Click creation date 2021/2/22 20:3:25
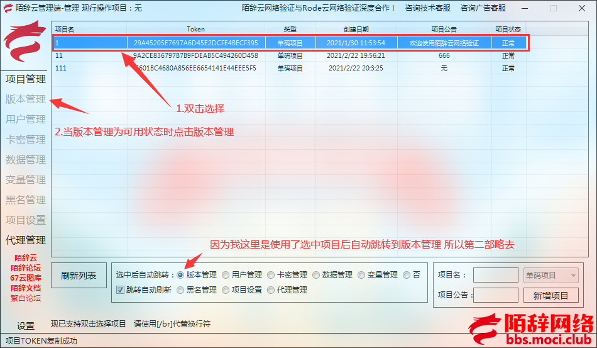The image size is (597, 348). coord(356,68)
